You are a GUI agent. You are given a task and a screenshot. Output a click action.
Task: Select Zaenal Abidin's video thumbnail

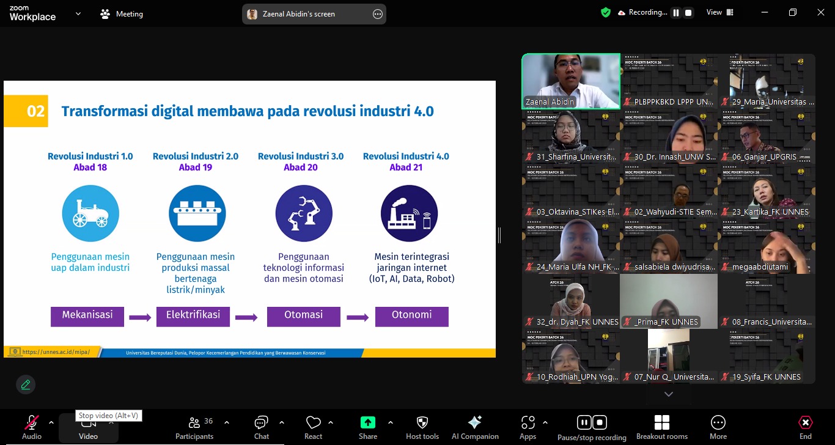[570, 81]
